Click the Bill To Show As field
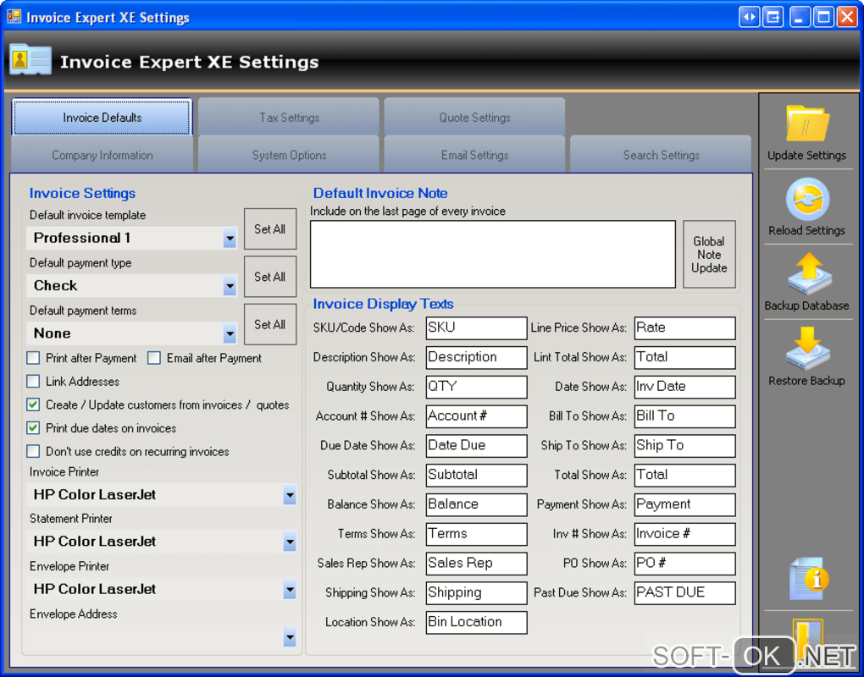Screen dimensions: 864x677 [x=685, y=416]
